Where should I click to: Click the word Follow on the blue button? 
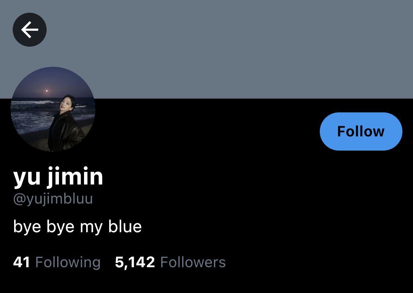[x=361, y=131]
